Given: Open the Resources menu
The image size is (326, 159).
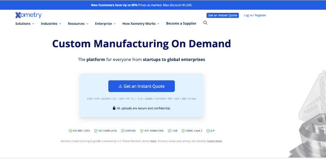Looking at the screenshot, I should 78,24.
